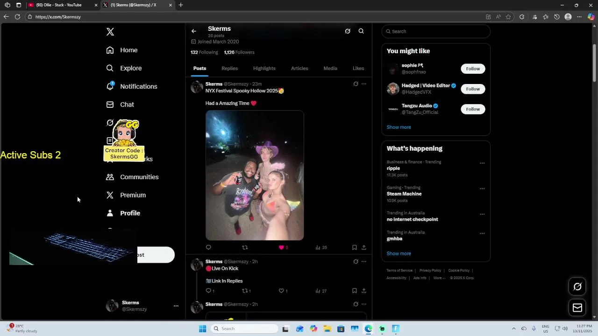Open account menu dots beside Skerms
This screenshot has height=336, width=598.
tap(176, 306)
